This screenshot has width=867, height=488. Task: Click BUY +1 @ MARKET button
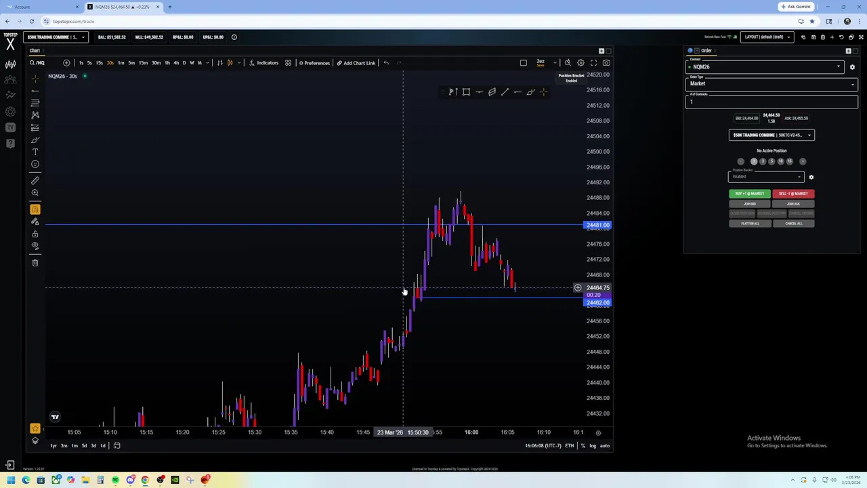coord(749,194)
